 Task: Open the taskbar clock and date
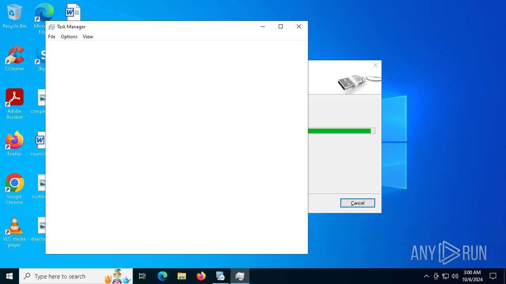pyautogui.click(x=472, y=276)
